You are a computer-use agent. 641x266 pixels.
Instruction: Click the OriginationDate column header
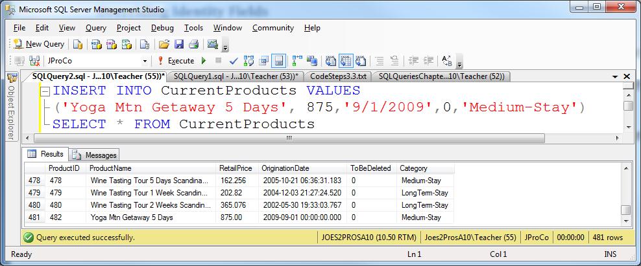302,168
